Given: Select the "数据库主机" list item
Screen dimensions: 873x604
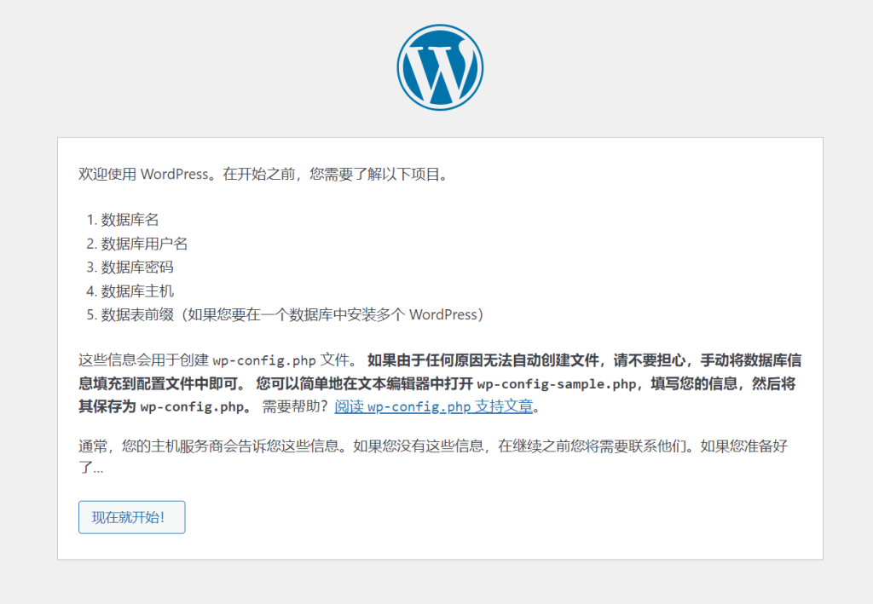Looking at the screenshot, I should [137, 291].
